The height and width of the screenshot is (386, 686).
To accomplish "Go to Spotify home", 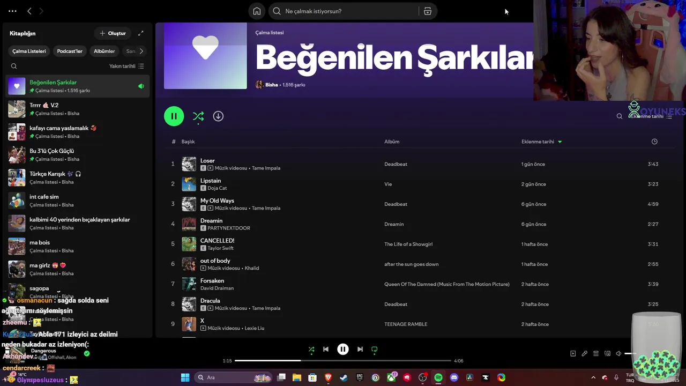I will coord(257,11).
